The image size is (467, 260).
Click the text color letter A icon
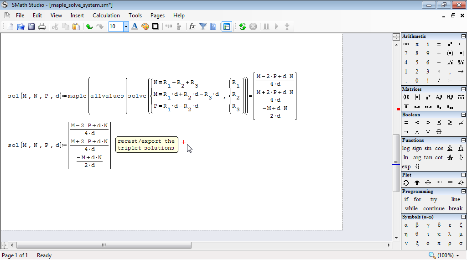click(x=135, y=26)
